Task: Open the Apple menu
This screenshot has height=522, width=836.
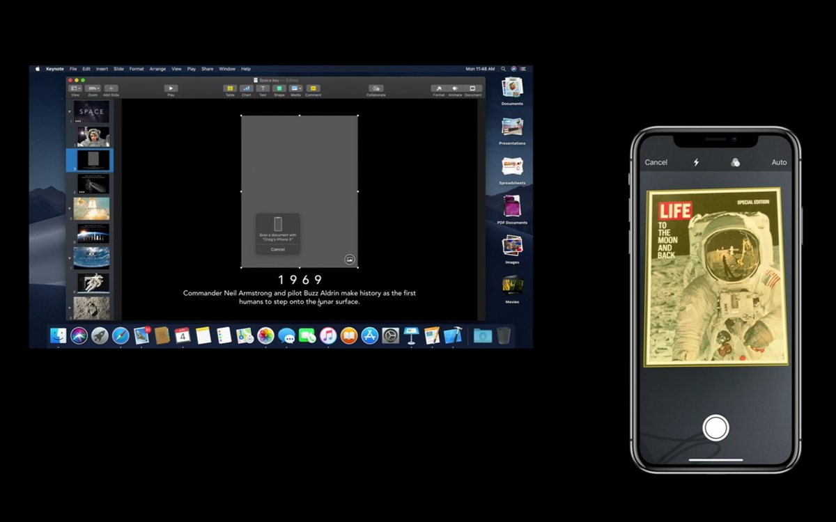Action: [38, 69]
